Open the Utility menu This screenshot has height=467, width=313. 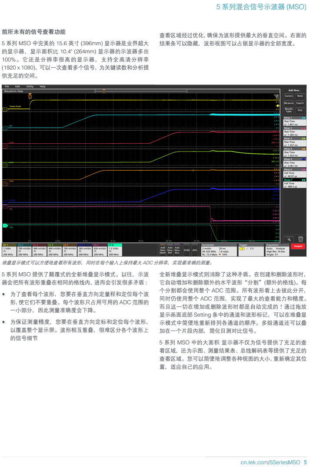coord(30,86)
